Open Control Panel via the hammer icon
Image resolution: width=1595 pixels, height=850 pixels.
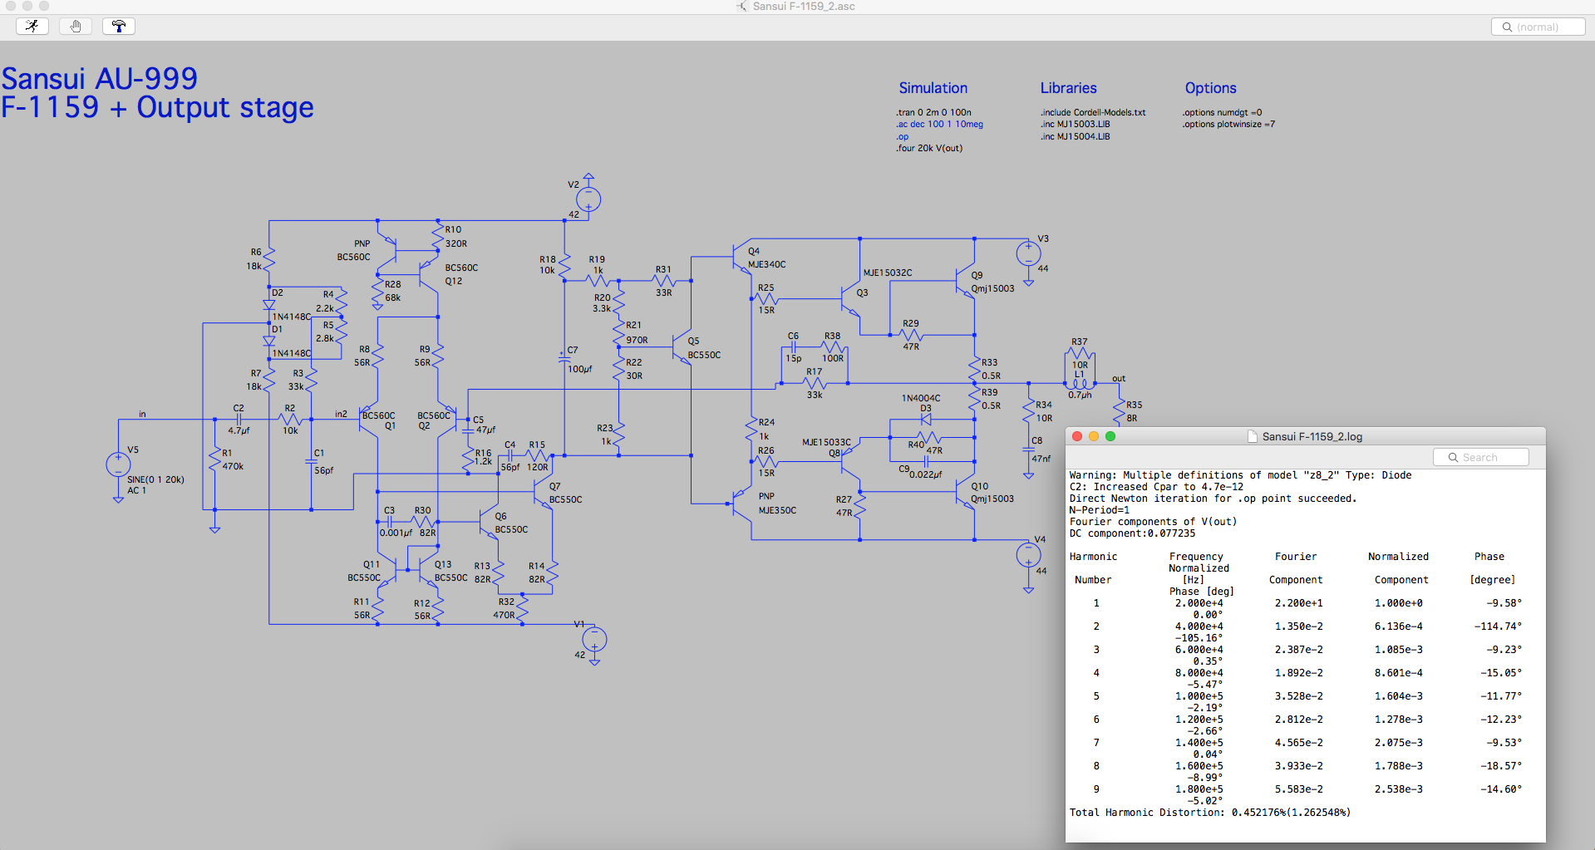[119, 26]
